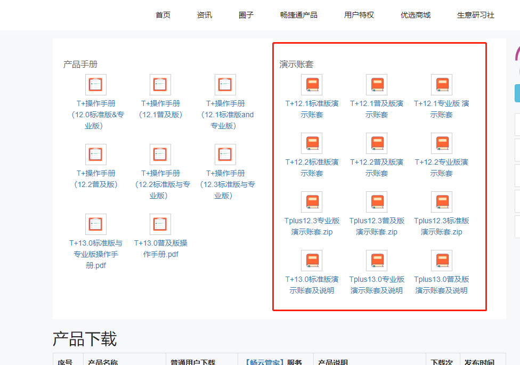Click the manual icon above T+操作手册(12.0标准版&专业版)
This screenshot has width=520, height=365.
96,85
